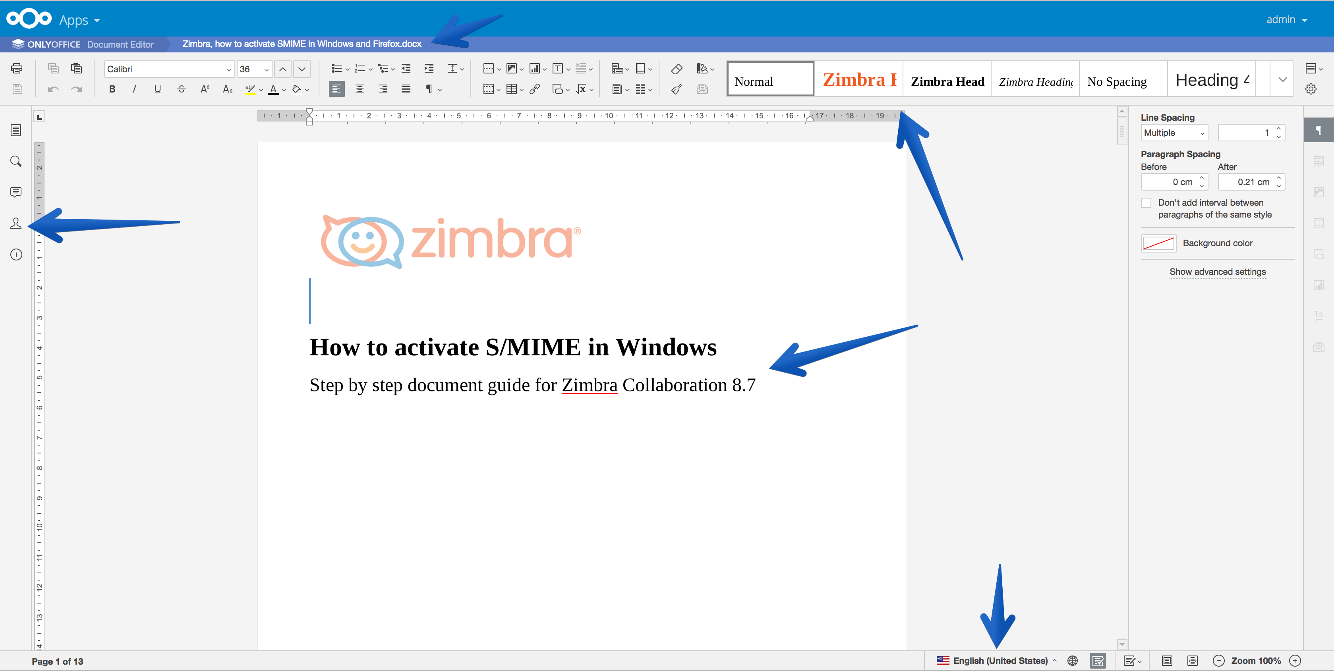Copy style with the paintbrush icon
This screenshot has height=671, width=1334.
[676, 89]
